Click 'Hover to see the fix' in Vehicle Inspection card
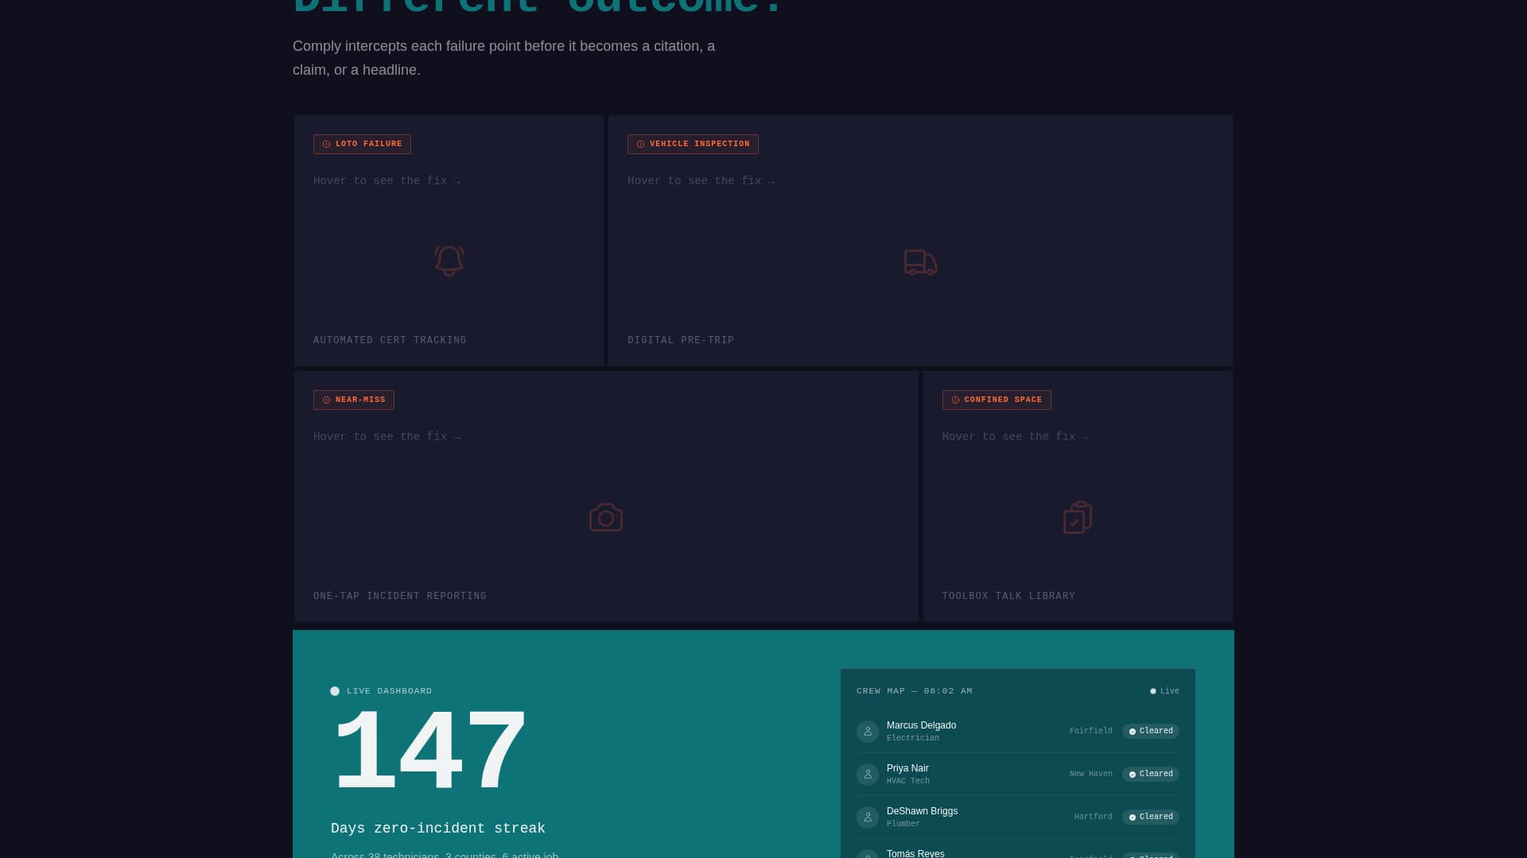The width and height of the screenshot is (1527, 858). tap(701, 181)
